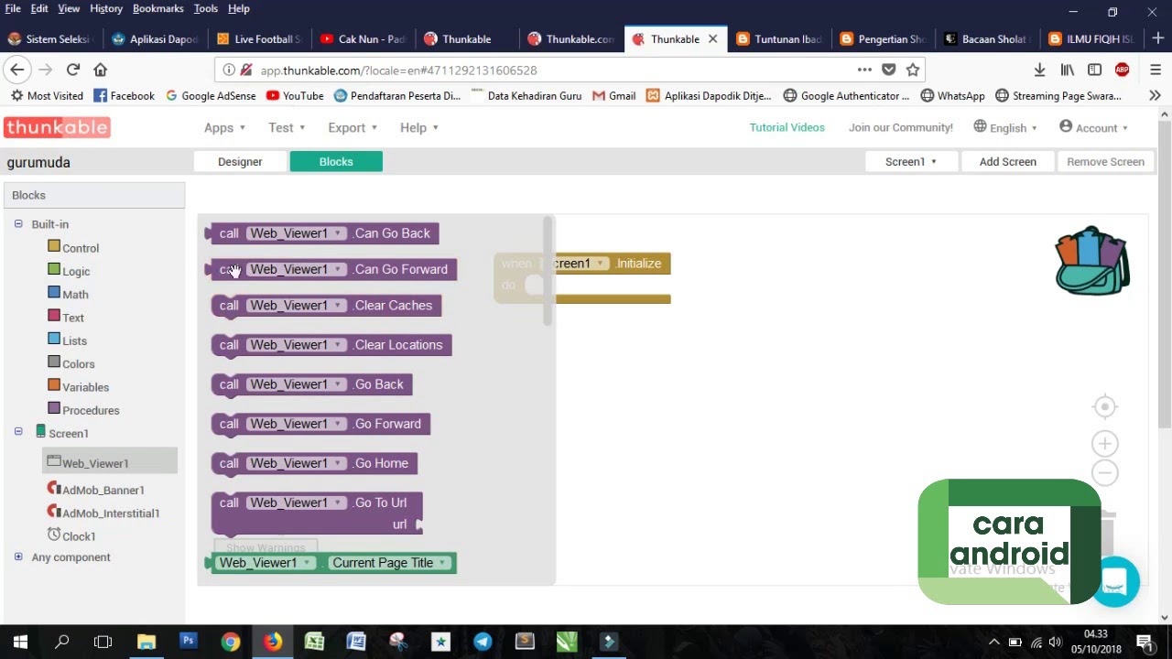Open Tutorial Videos link
This screenshot has height=659, width=1172.
click(x=787, y=127)
